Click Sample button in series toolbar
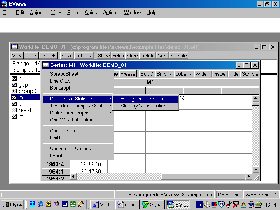Viewport: 280px width, 210px height. point(250,74)
